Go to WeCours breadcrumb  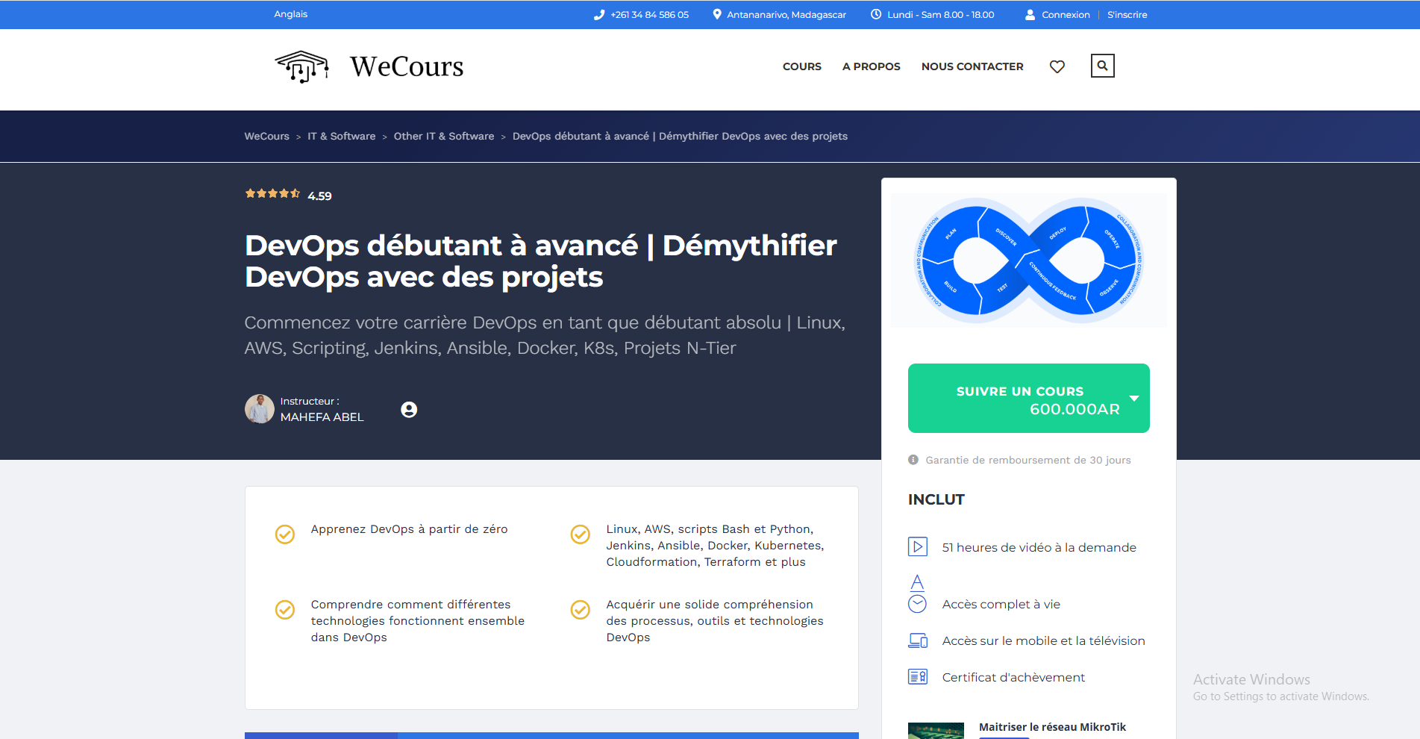266,136
